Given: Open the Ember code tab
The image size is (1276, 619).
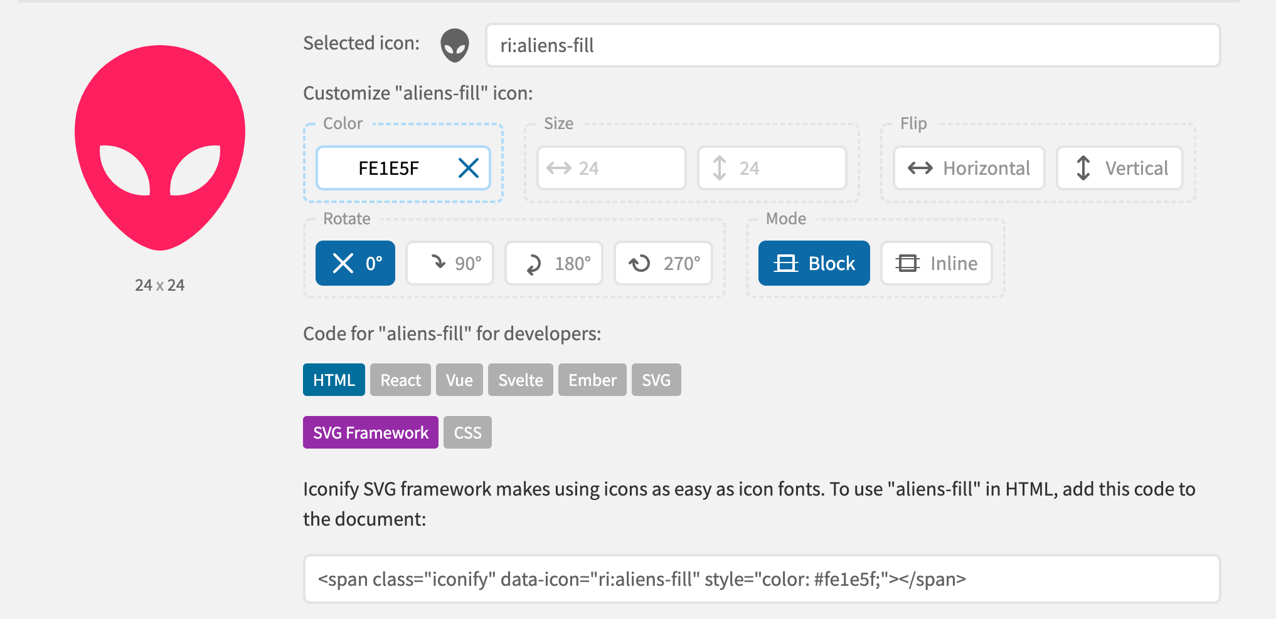Looking at the screenshot, I should (592, 380).
